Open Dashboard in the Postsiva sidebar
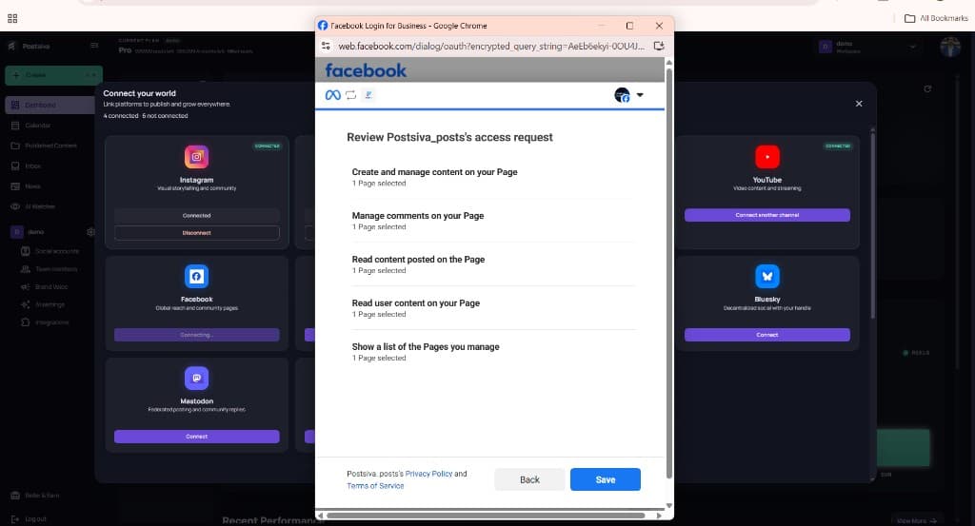This screenshot has width=975, height=526. point(50,105)
